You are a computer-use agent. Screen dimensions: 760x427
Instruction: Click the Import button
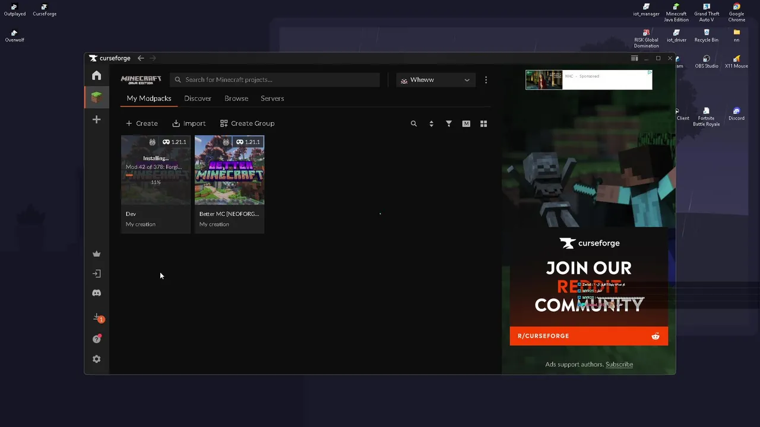tap(189, 123)
